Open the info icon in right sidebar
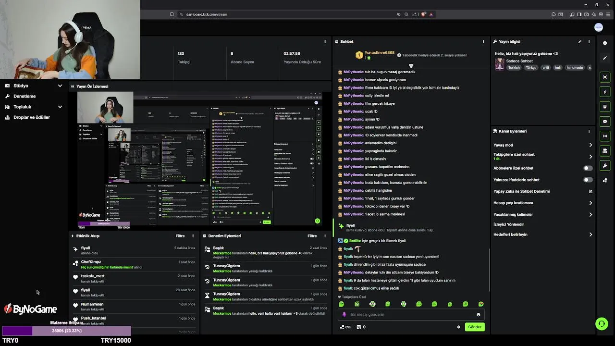The width and height of the screenshot is (615, 346). click(605, 43)
